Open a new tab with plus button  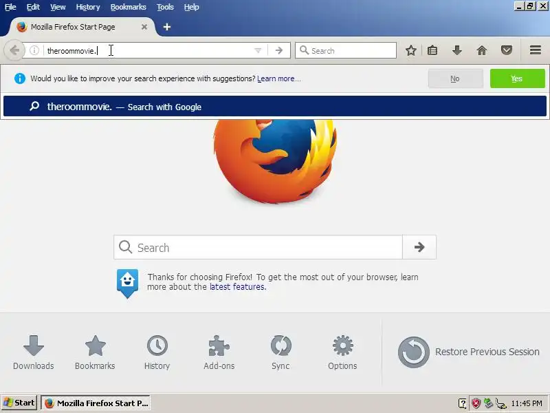pos(167,27)
